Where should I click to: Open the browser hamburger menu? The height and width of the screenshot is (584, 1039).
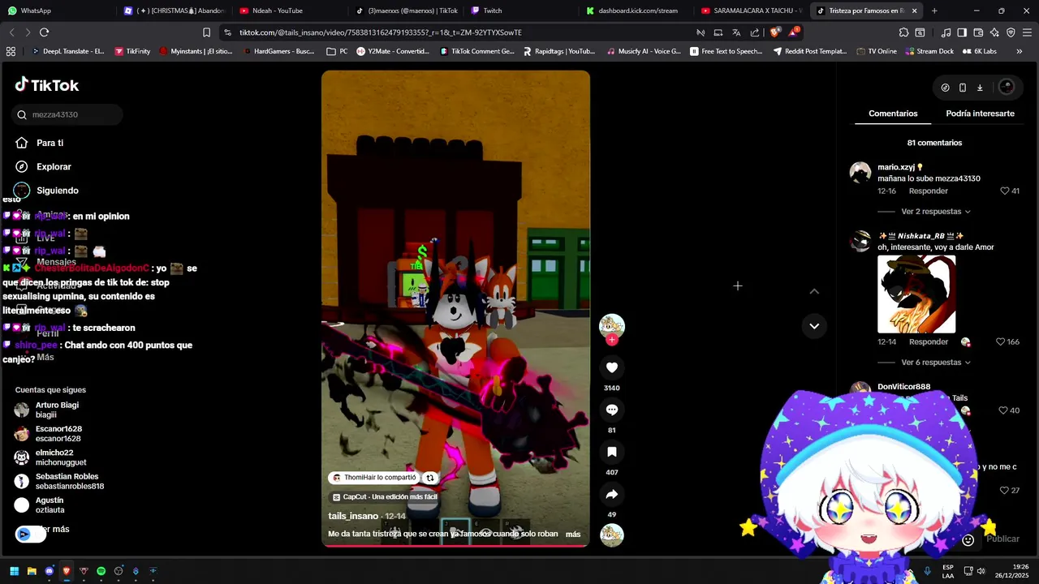(1027, 32)
